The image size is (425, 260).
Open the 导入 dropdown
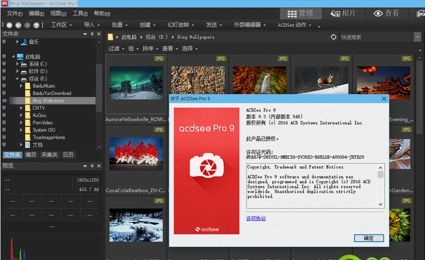[91, 25]
